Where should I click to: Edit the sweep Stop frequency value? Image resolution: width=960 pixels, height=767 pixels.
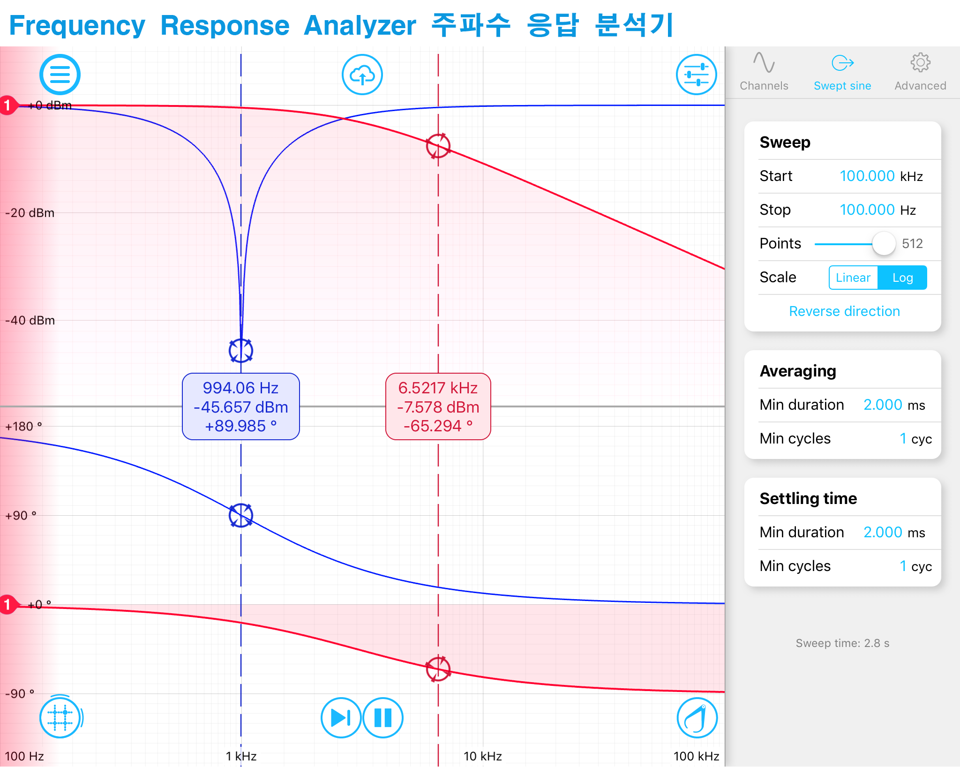[867, 210]
